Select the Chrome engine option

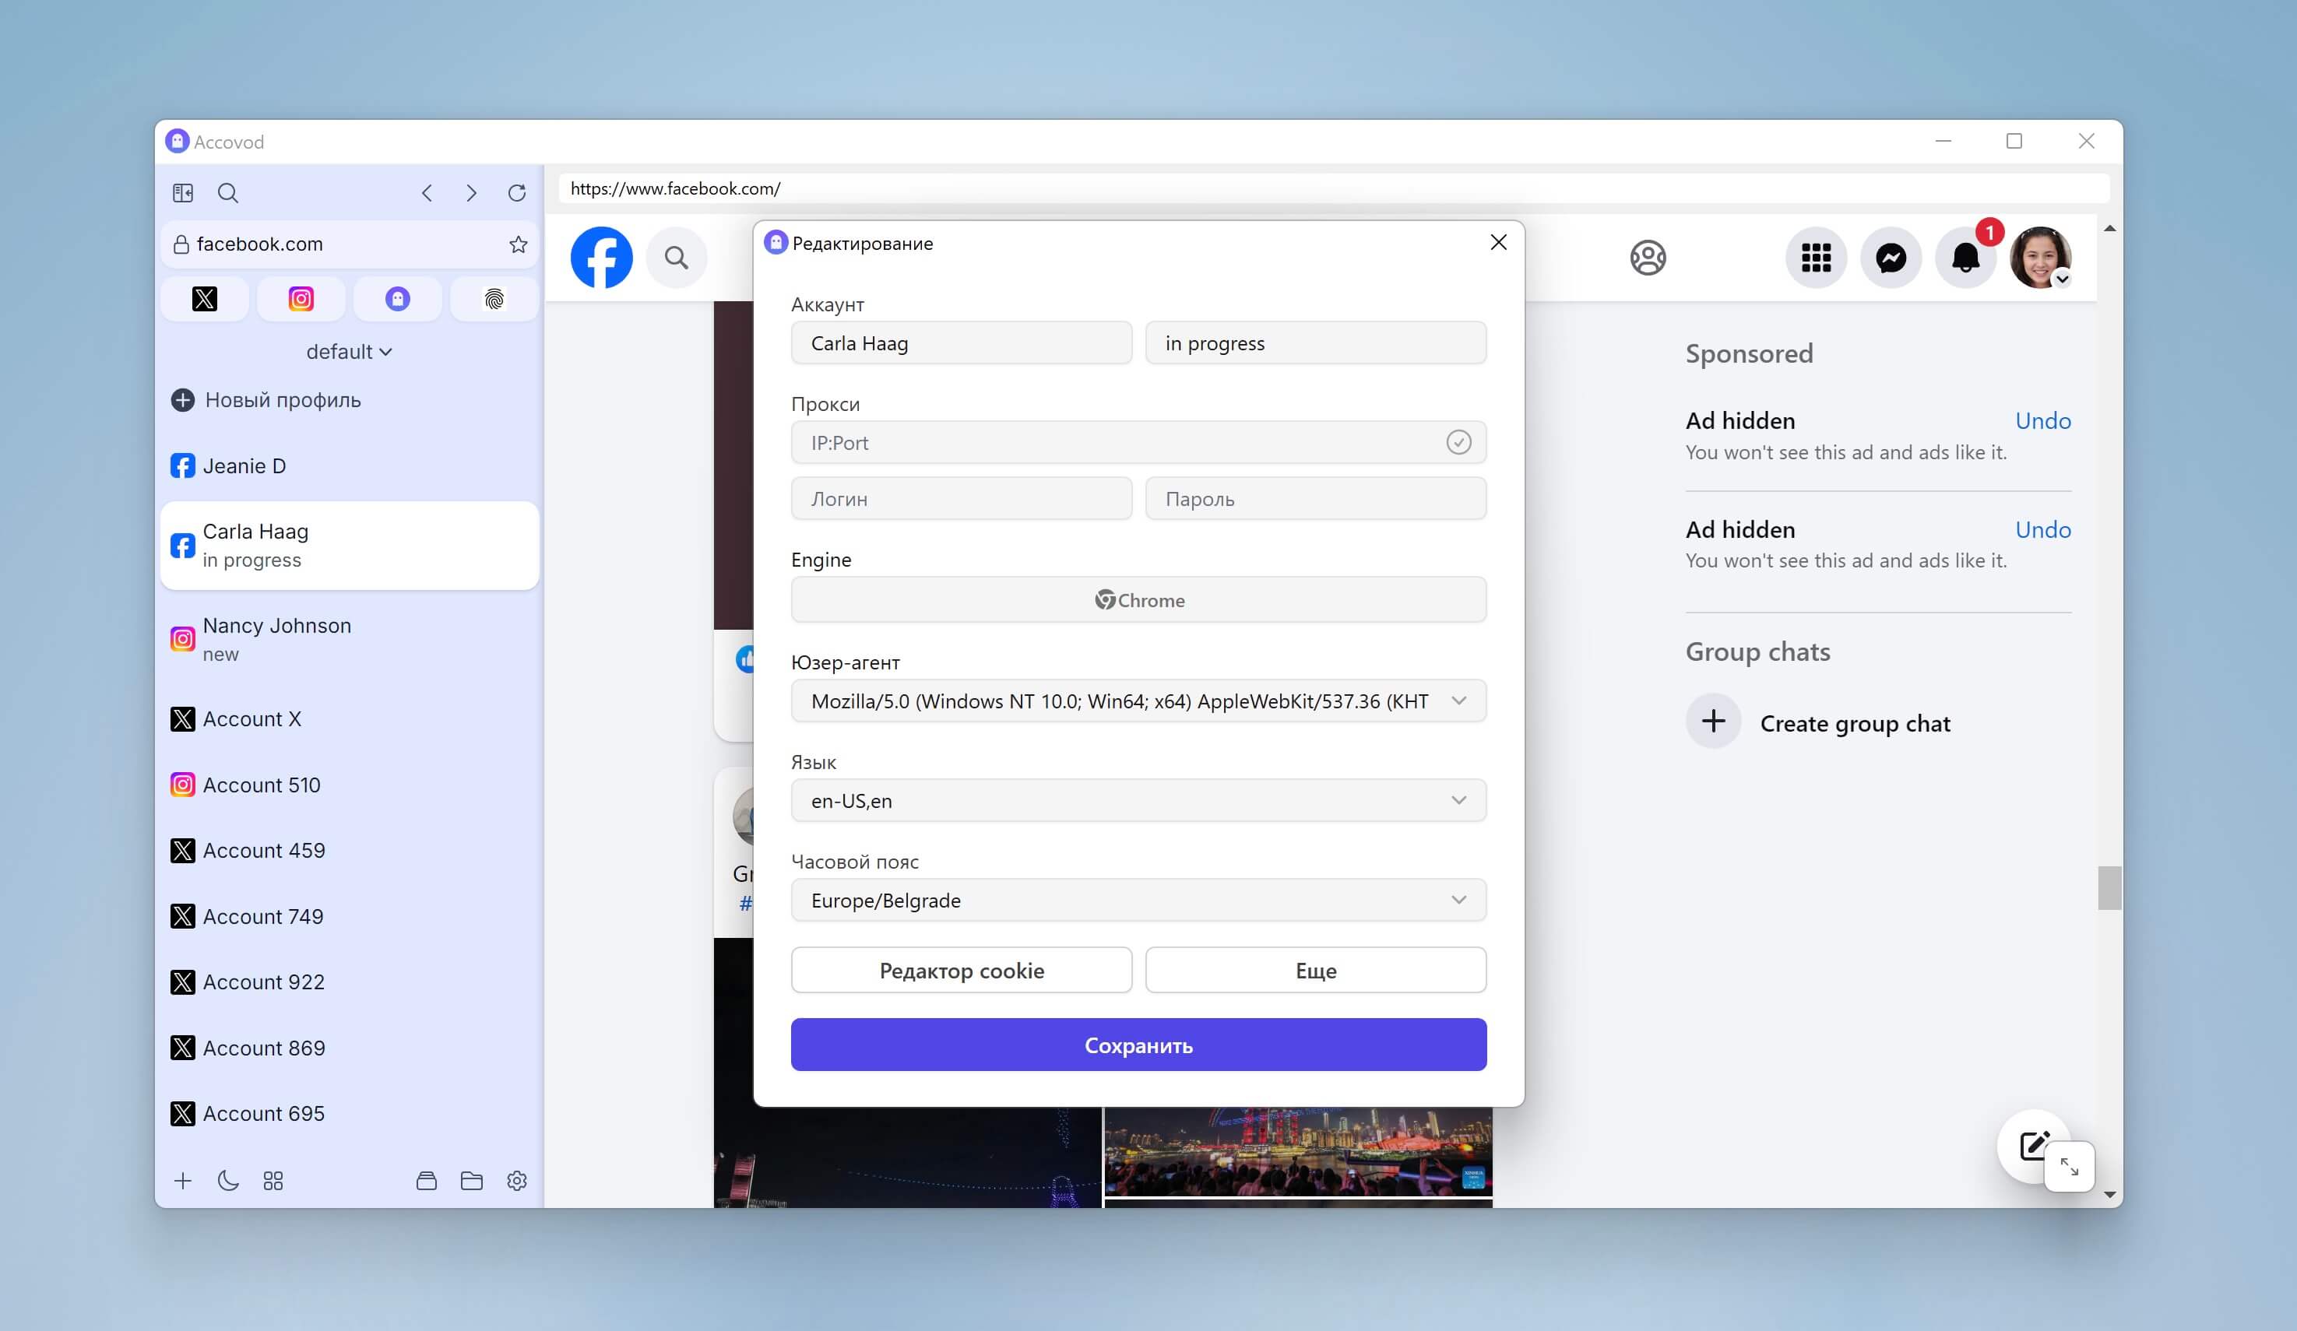1138,600
